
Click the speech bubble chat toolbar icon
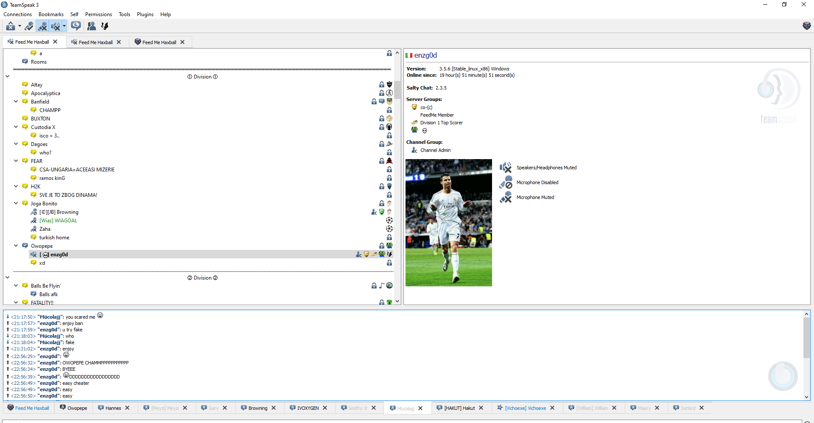(76, 26)
